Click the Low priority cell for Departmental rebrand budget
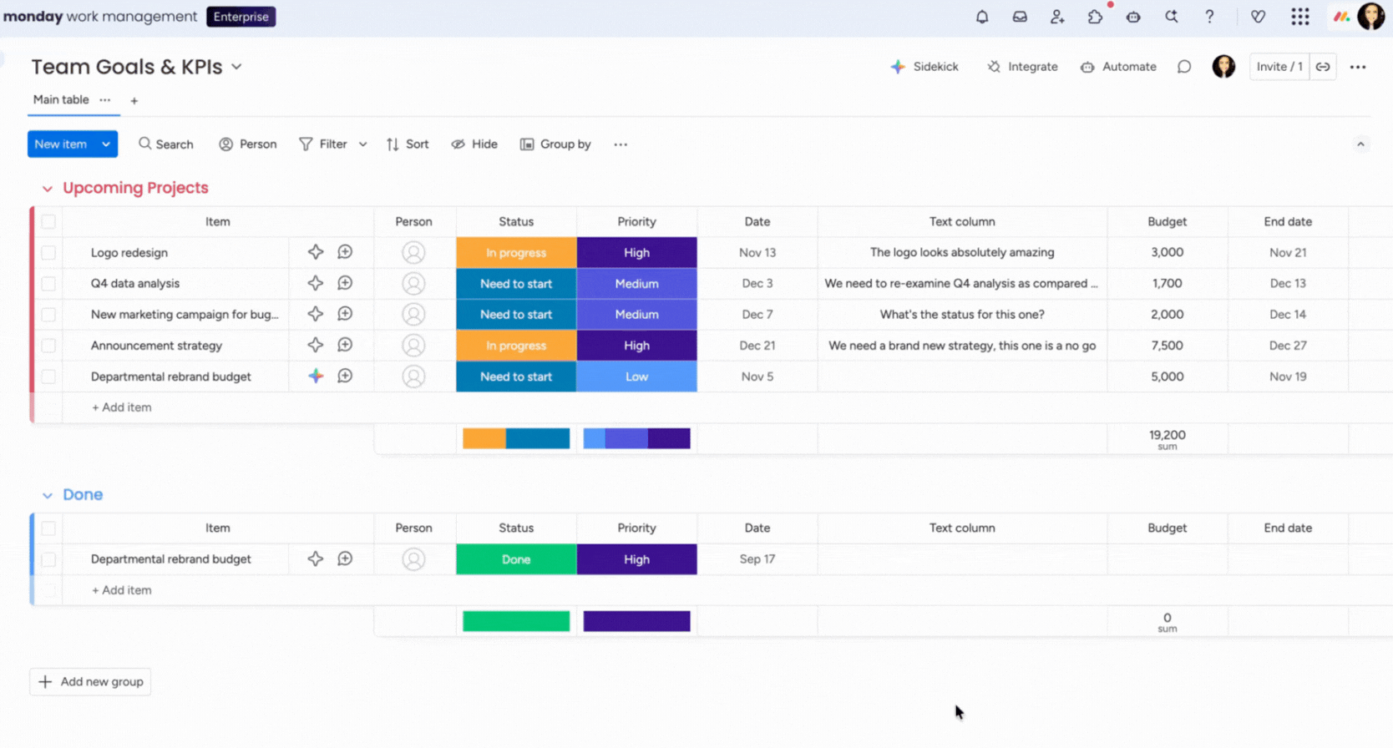This screenshot has width=1393, height=748. pos(636,377)
